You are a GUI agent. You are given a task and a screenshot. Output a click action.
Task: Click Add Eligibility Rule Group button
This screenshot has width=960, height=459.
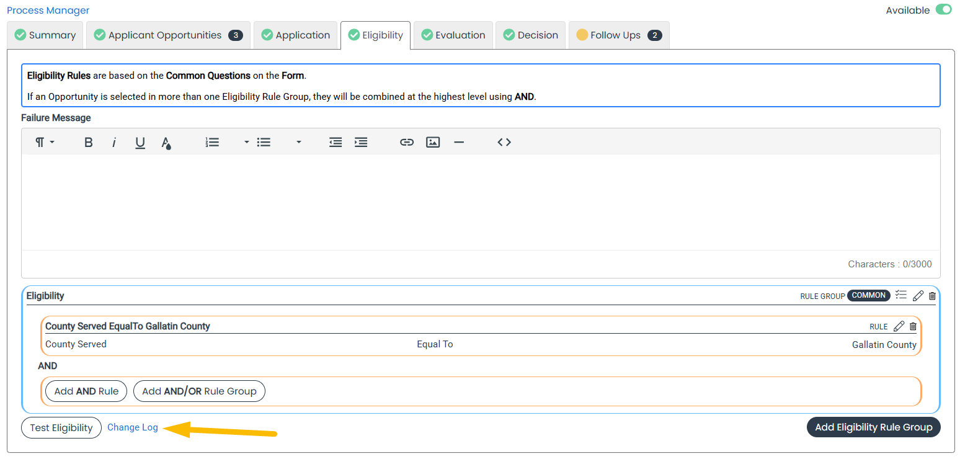[874, 427]
